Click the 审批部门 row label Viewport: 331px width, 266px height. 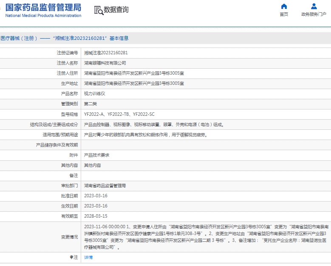69,186
